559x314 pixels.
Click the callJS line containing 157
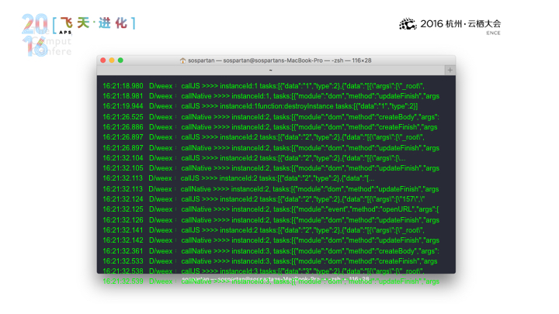264,199
